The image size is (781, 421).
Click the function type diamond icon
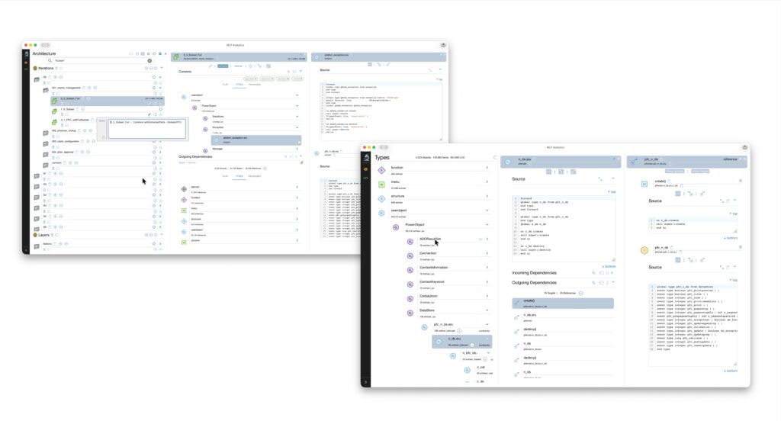[381, 169]
